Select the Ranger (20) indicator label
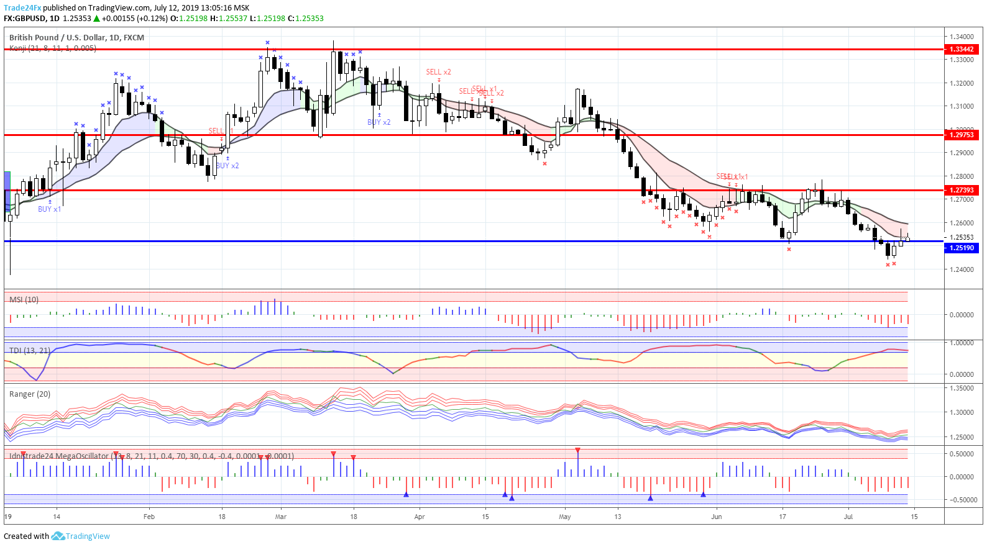This screenshot has height=547, width=987. pos(30,394)
